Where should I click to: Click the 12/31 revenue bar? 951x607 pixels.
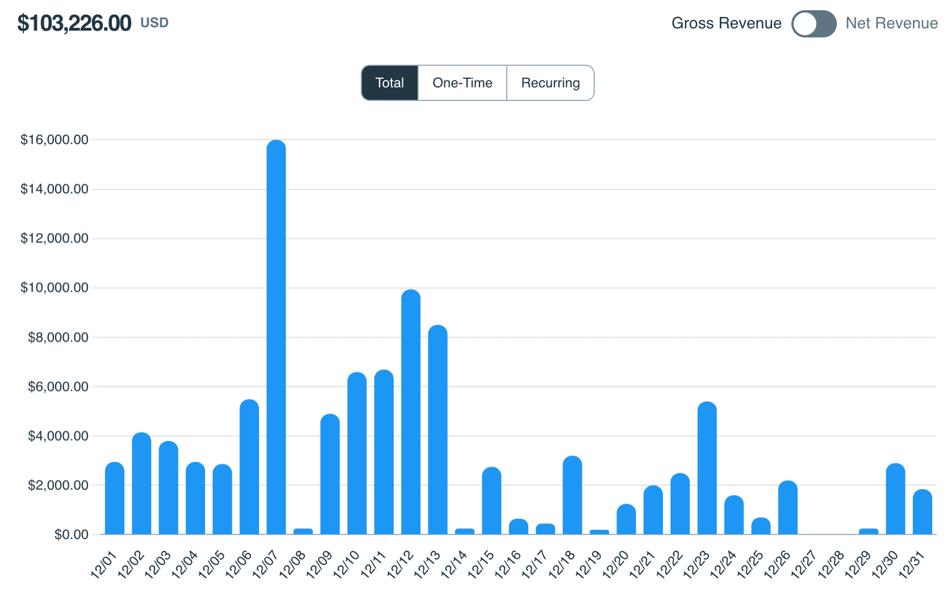[x=922, y=512]
